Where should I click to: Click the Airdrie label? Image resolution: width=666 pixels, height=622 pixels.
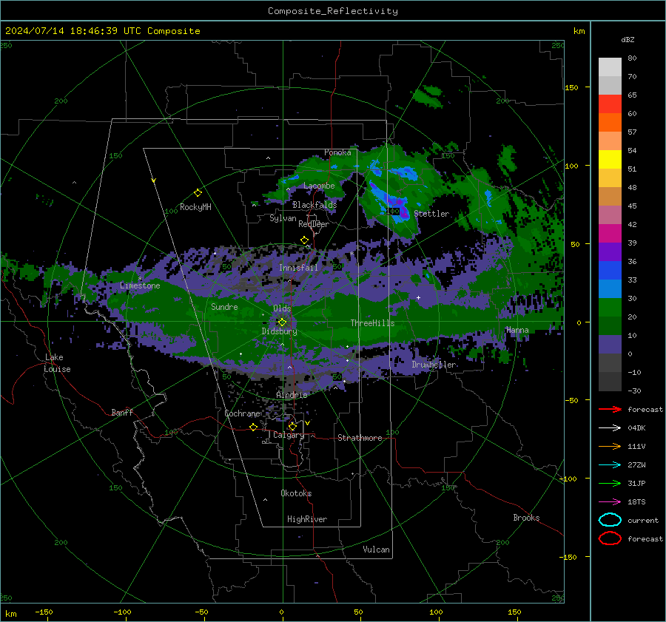(x=292, y=395)
